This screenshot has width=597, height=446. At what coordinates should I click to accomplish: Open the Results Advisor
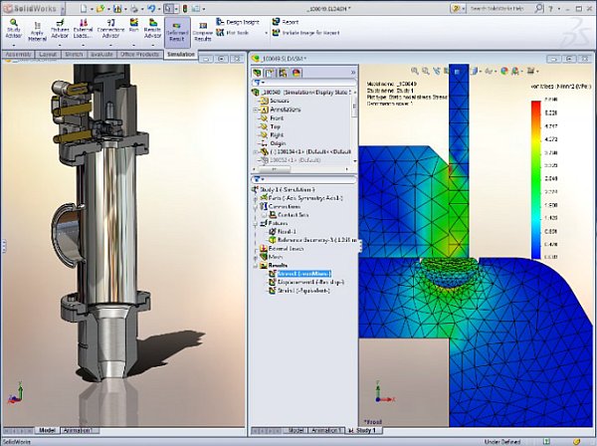point(152,30)
